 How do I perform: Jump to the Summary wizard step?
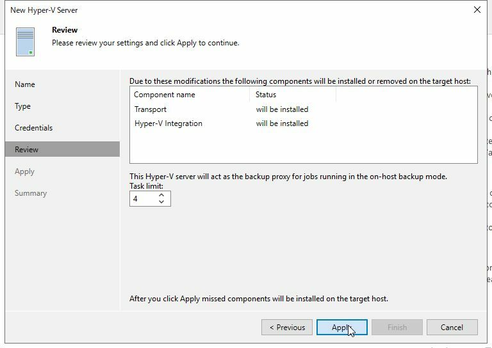31,193
